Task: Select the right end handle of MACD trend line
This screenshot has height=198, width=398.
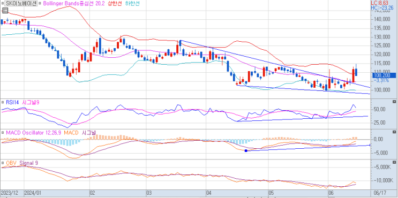Action: tap(370, 145)
